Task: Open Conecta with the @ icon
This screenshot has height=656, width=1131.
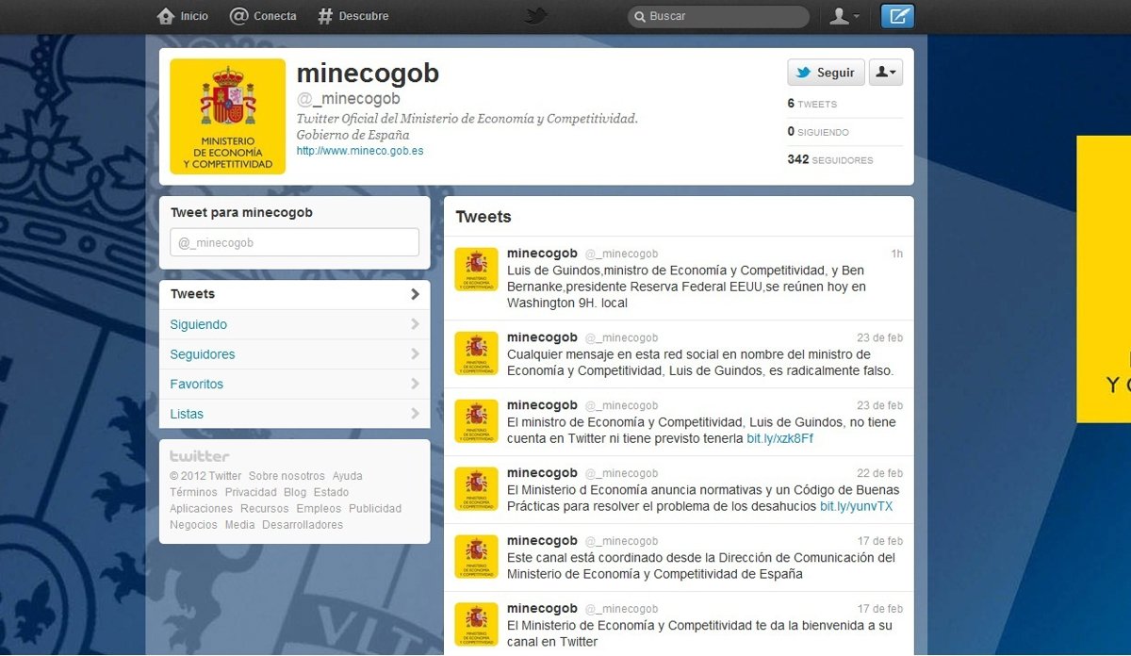Action: 239,16
